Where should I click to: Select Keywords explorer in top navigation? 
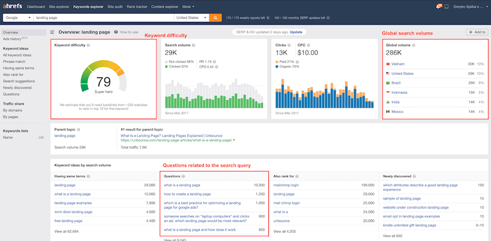coord(88,7)
